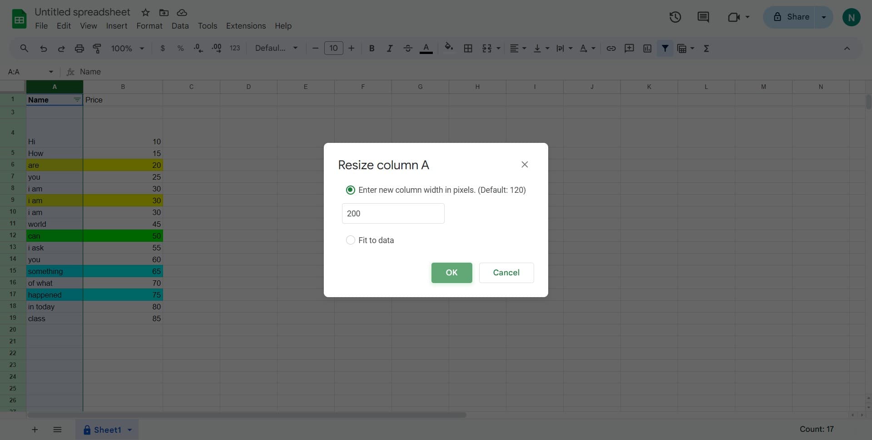Screen dimensions: 872x440
Task: Insert a chart
Action: coord(647,48)
